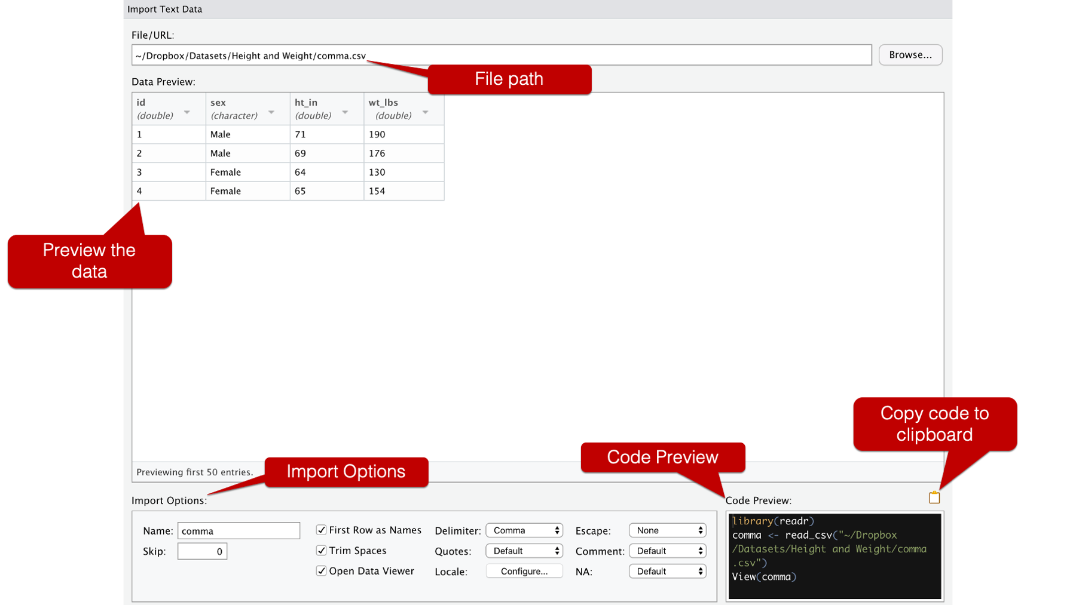Click into the File/URL path field
The height and width of the screenshot is (605, 1076).
[502, 55]
